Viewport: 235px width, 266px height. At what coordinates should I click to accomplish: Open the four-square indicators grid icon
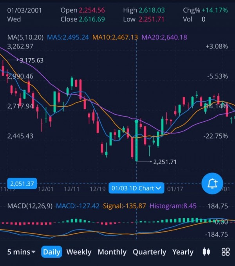pyautogui.click(x=225, y=252)
